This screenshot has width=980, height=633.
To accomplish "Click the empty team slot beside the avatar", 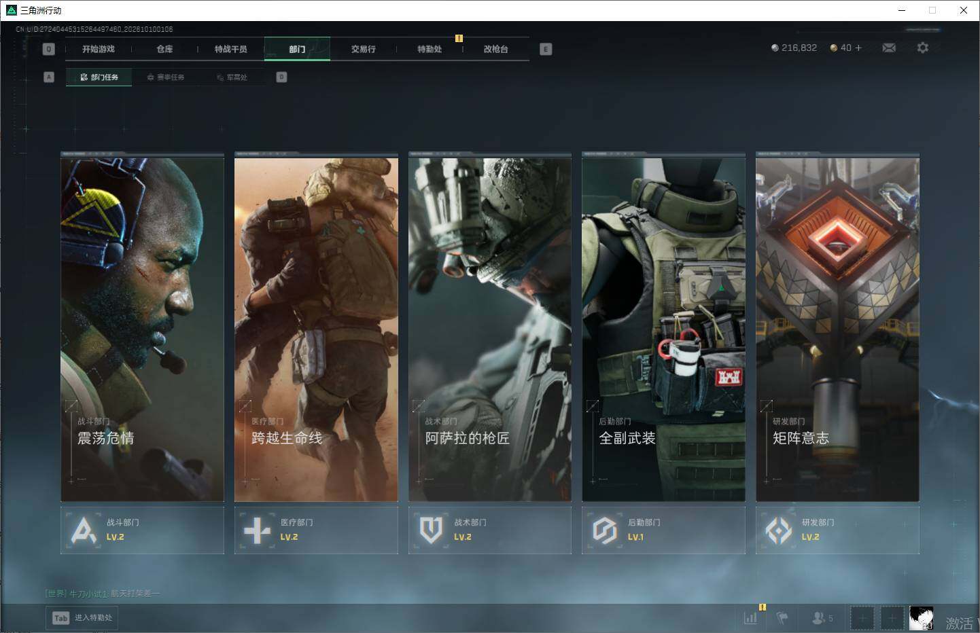I will 892,618.
